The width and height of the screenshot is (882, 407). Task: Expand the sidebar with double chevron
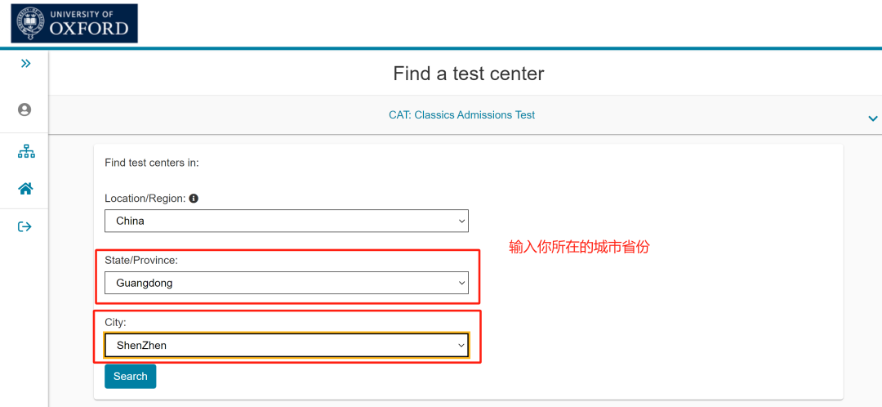click(25, 64)
